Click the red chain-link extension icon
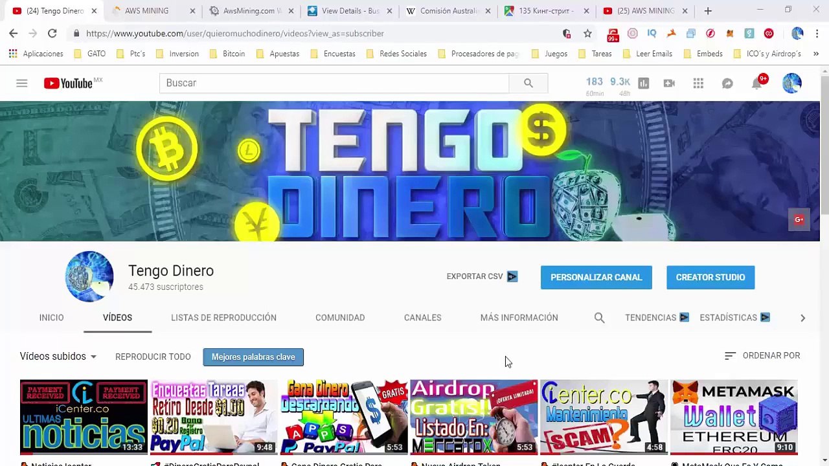Viewport: 829px width, 466px height. [769, 34]
